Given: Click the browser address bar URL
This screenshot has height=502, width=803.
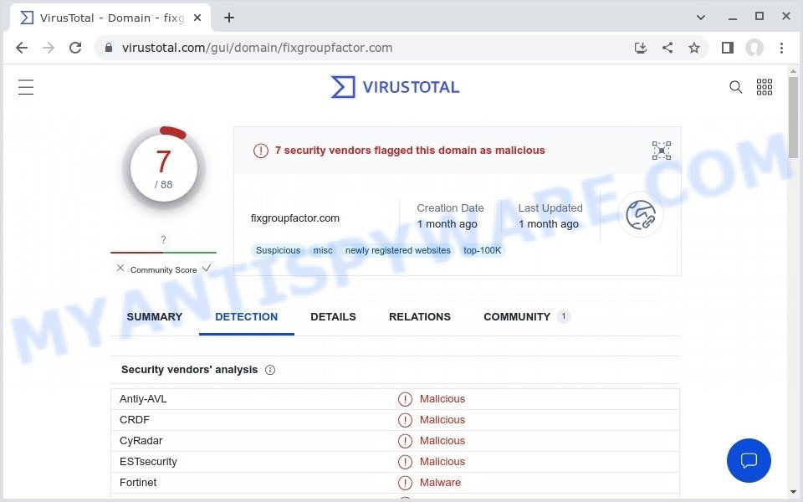Looking at the screenshot, I should (x=257, y=48).
